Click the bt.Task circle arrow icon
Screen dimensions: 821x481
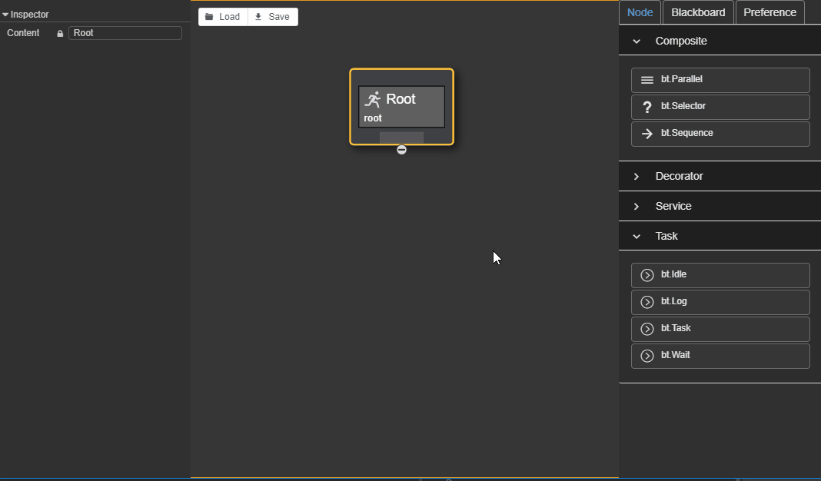tap(647, 329)
